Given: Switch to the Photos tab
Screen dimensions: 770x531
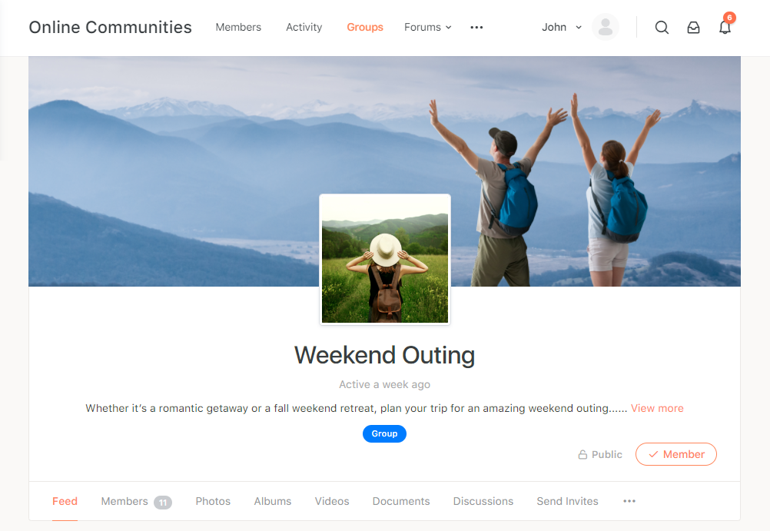Looking at the screenshot, I should pos(213,501).
